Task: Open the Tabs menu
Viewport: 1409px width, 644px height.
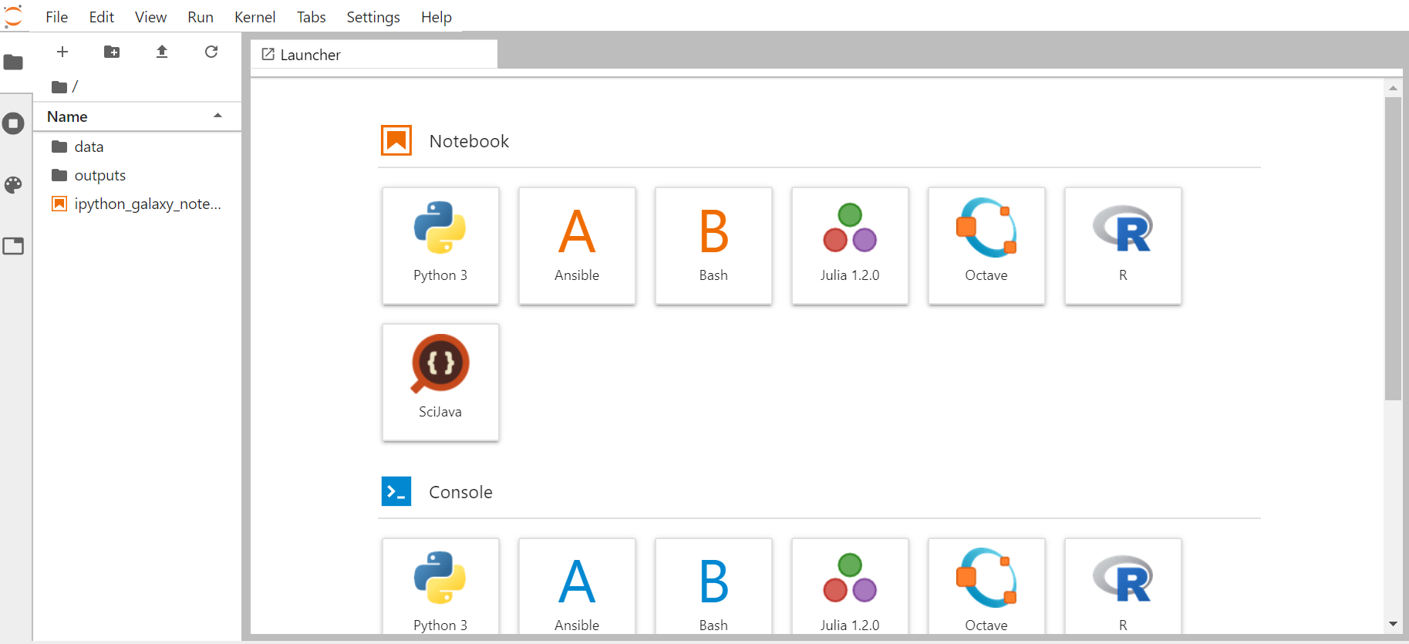Action: (x=311, y=17)
